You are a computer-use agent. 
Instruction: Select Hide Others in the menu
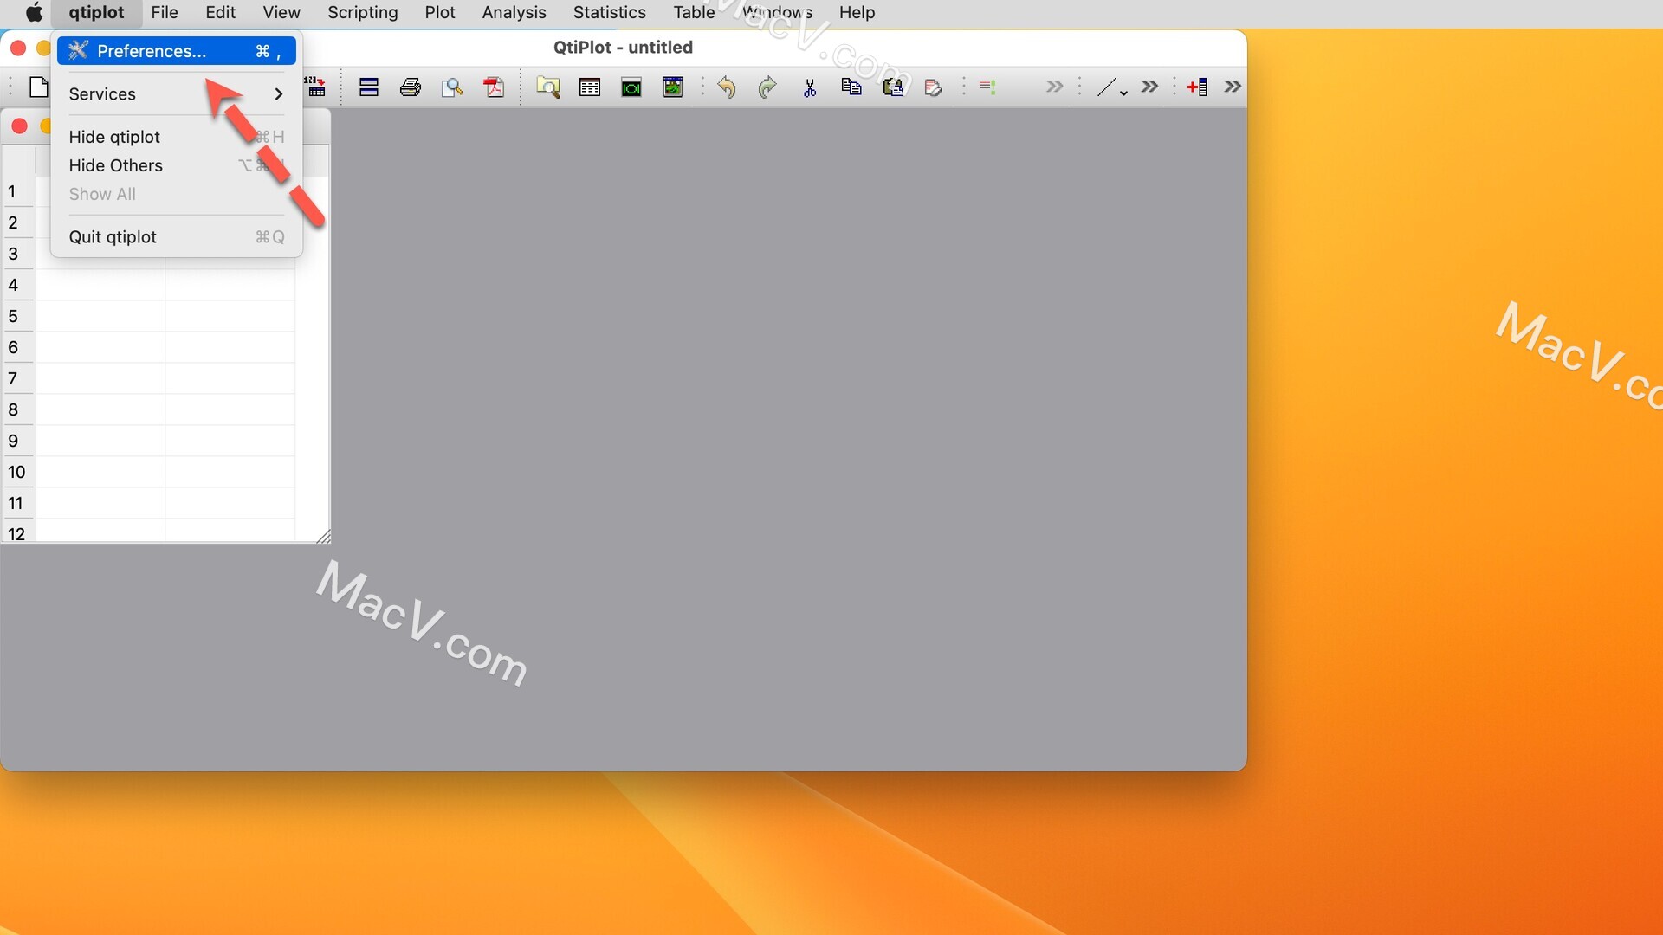click(x=177, y=165)
